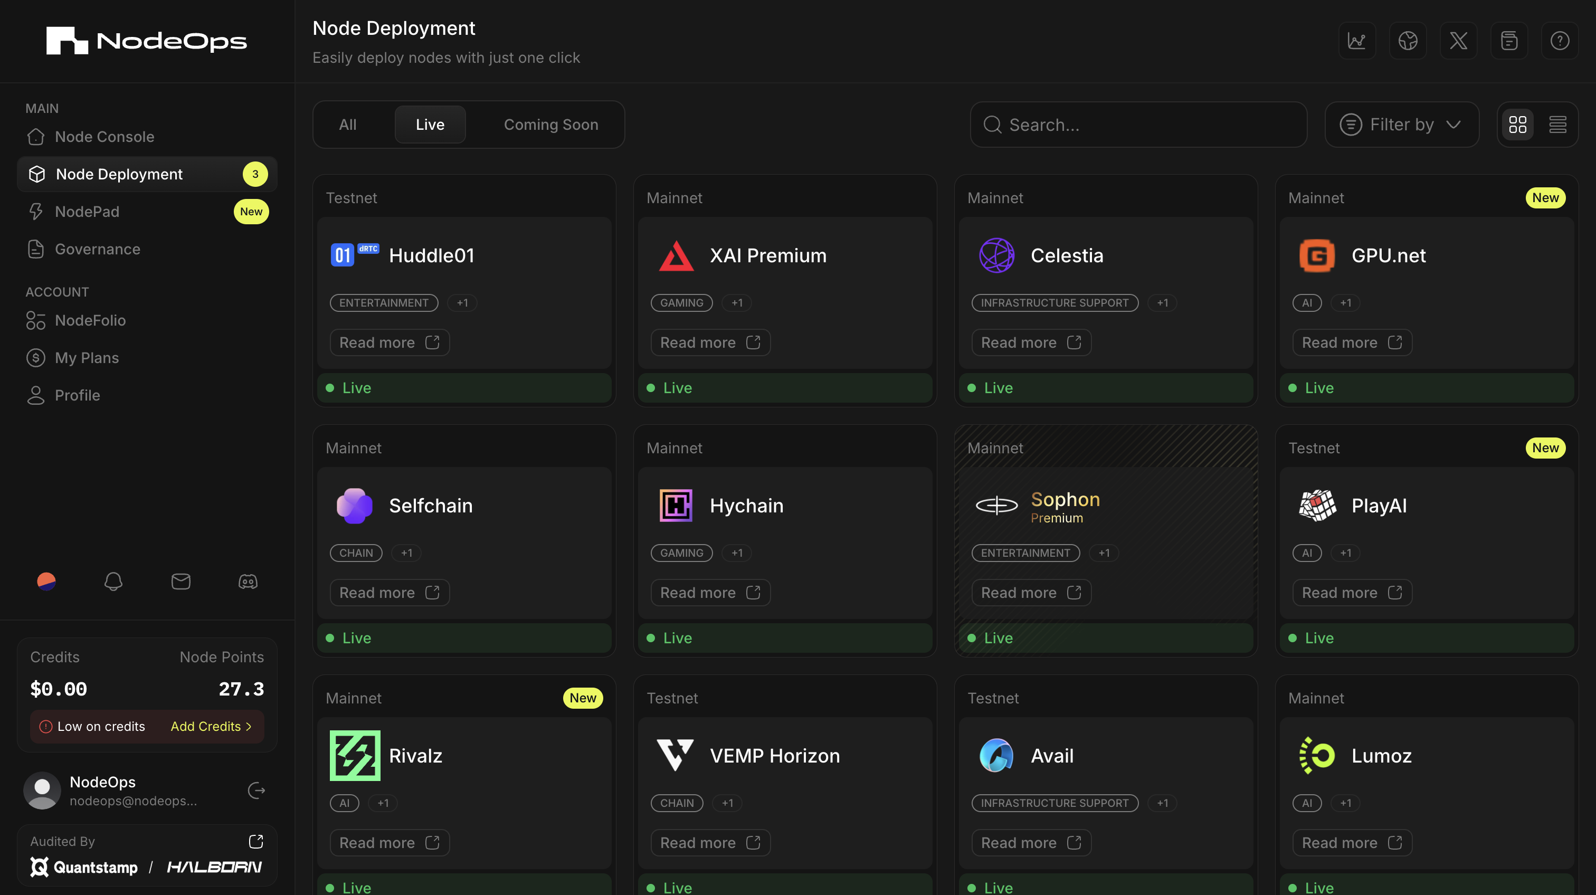Click the Rivalz green logo

pyautogui.click(x=354, y=756)
